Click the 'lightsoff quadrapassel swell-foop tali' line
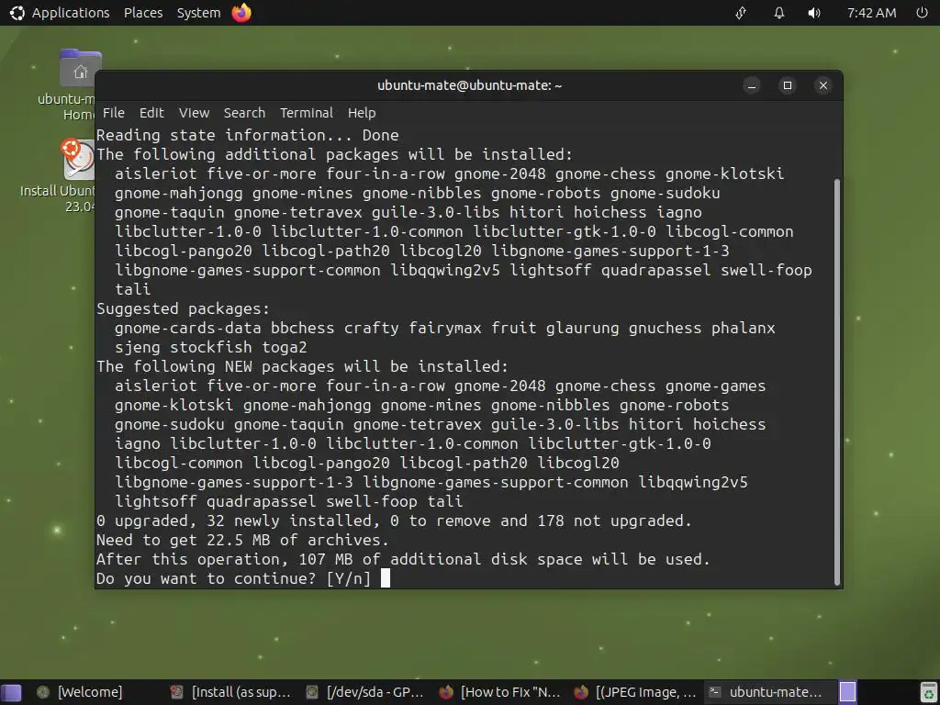The image size is (940, 705). click(x=289, y=501)
